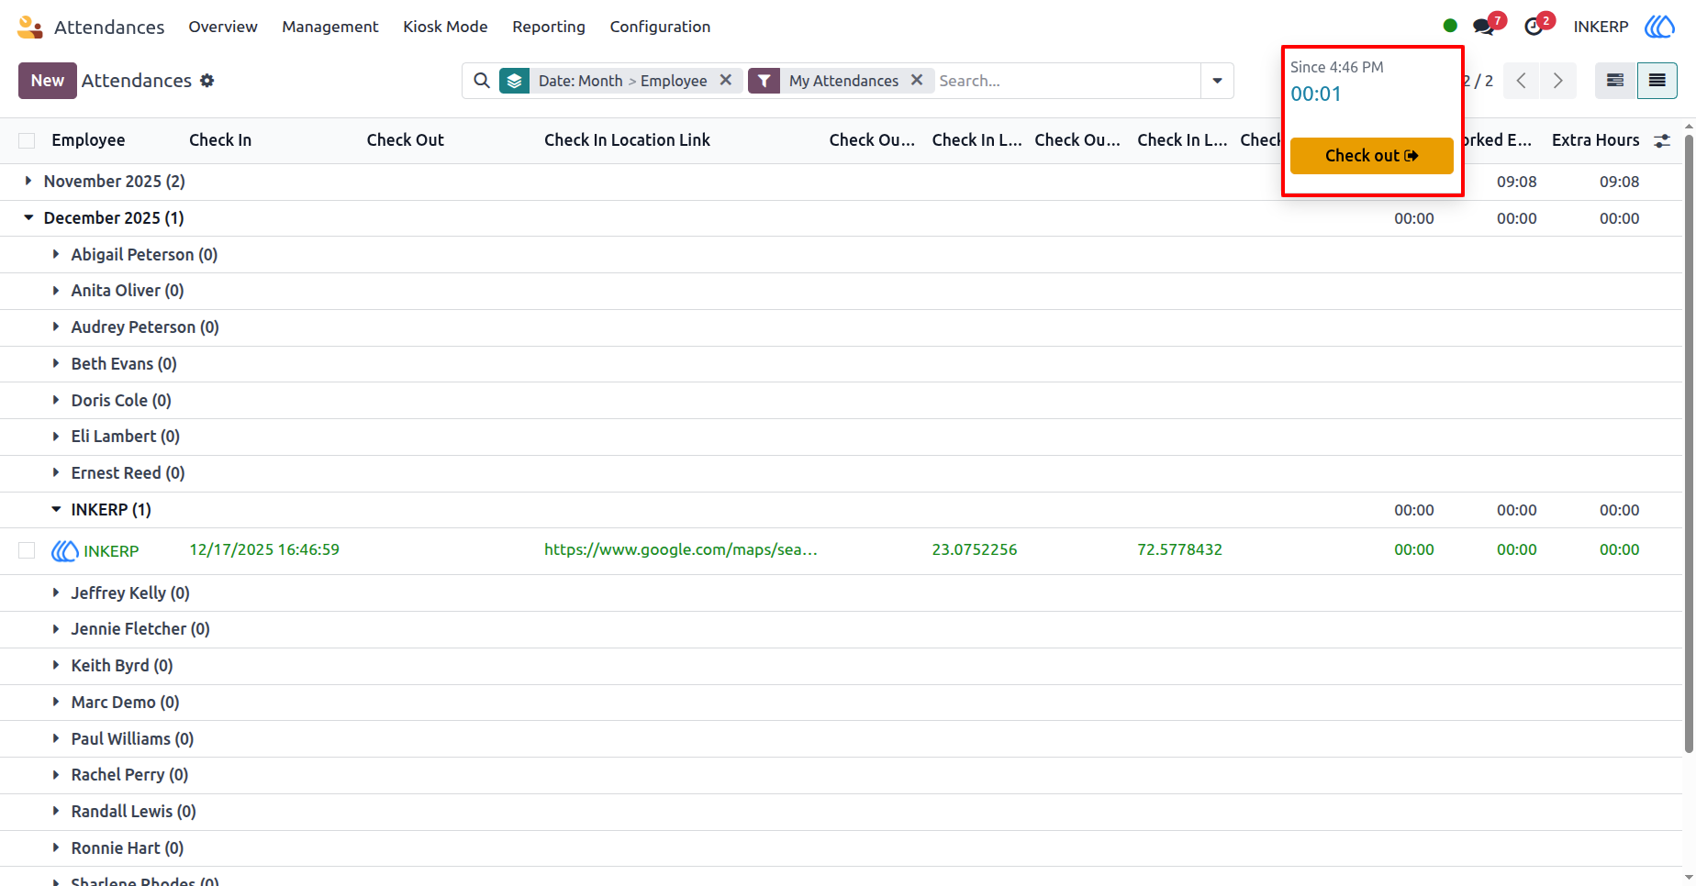Toggle the select-all header checkbox
This screenshot has width=1696, height=886.
pos(27,140)
